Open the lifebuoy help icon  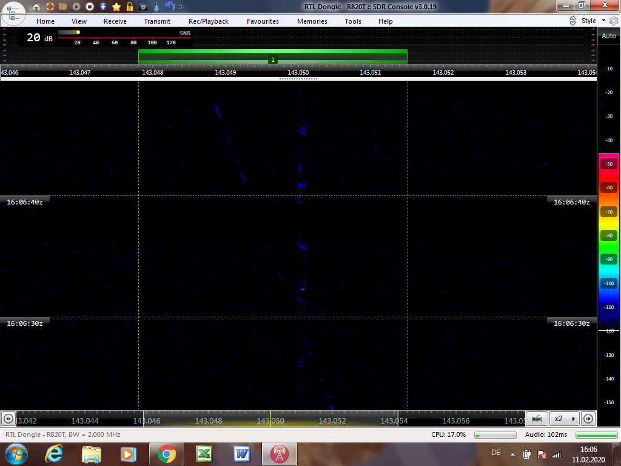(50, 7)
